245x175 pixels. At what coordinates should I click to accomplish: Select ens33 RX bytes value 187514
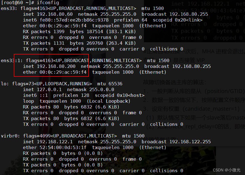coord(95,31)
